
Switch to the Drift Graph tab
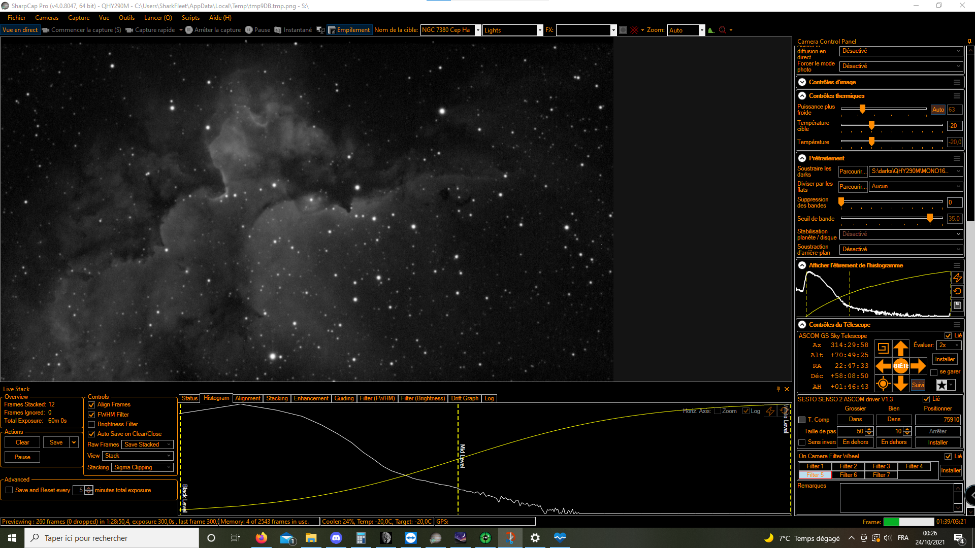point(465,398)
